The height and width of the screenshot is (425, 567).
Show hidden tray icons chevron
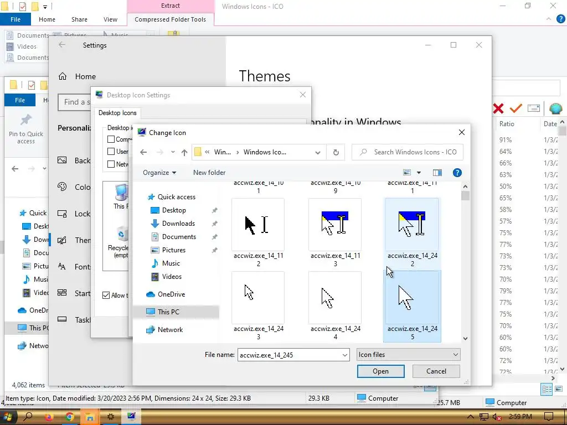(x=470, y=417)
